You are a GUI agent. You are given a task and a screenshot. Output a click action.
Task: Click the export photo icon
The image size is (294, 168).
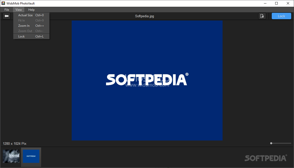262,16
